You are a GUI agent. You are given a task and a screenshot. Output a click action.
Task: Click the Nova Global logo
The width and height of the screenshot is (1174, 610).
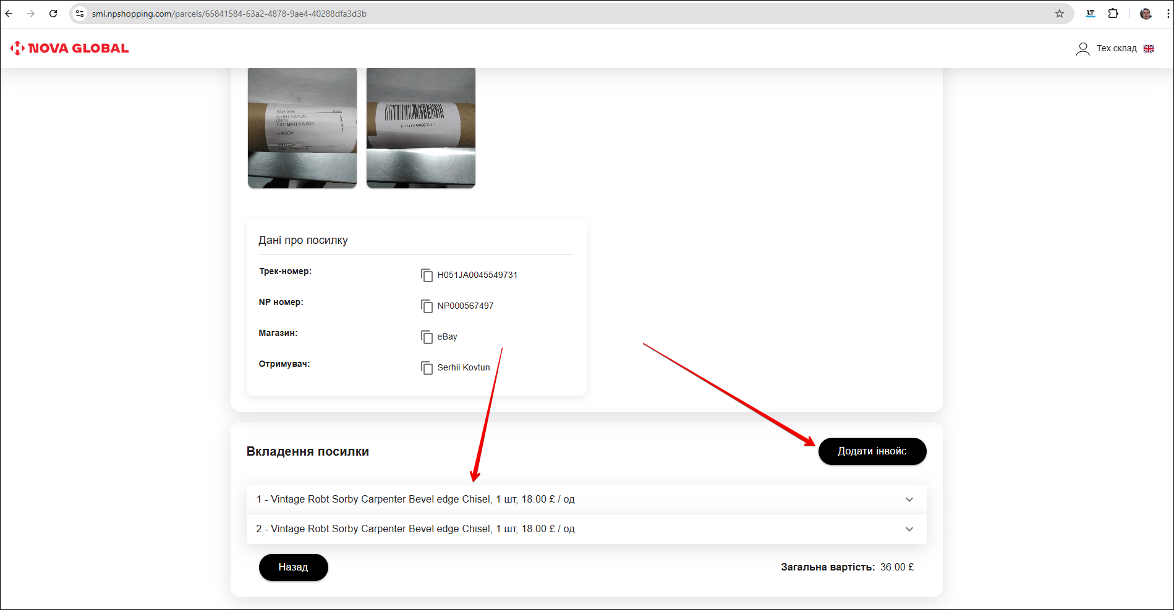(x=69, y=48)
